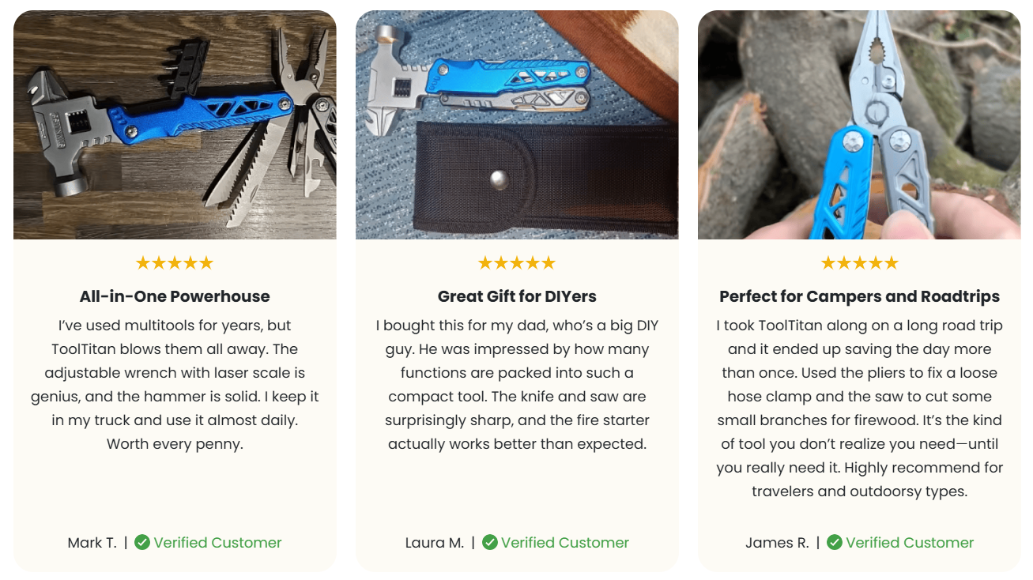The height and width of the screenshot is (580, 1033).
Task: Select the reviewer name Mark T.
Action: 92,543
